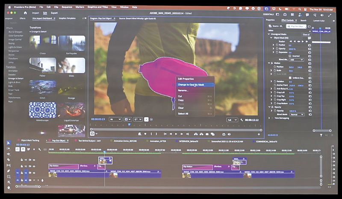Select the Razor tool in timeline toolbar
The width and height of the screenshot is (342, 199).
[x=9, y=160]
